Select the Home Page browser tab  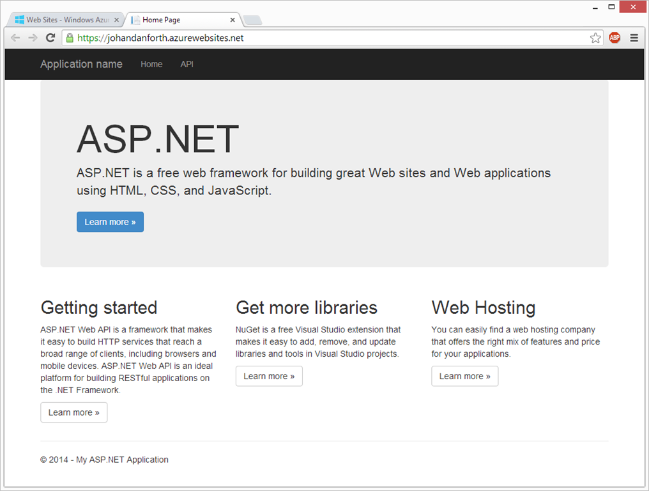coord(183,19)
